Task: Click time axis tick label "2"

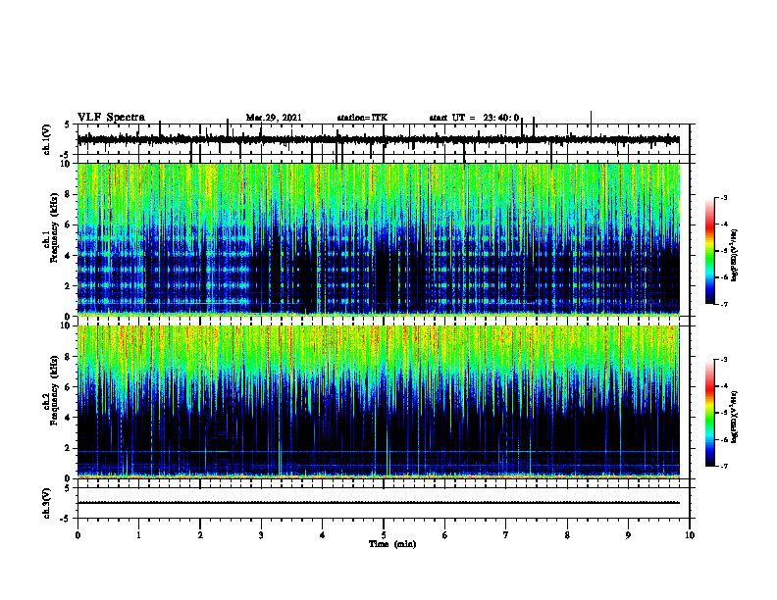Action: pos(200,535)
